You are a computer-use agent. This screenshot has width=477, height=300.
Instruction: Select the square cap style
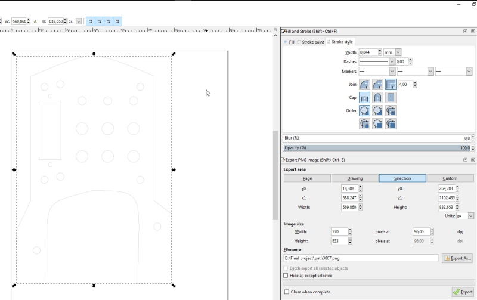click(x=391, y=98)
